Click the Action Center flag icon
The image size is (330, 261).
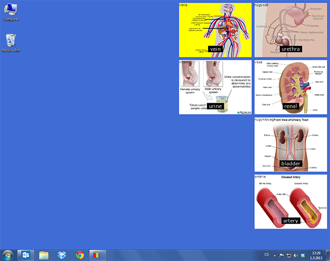tap(282, 255)
